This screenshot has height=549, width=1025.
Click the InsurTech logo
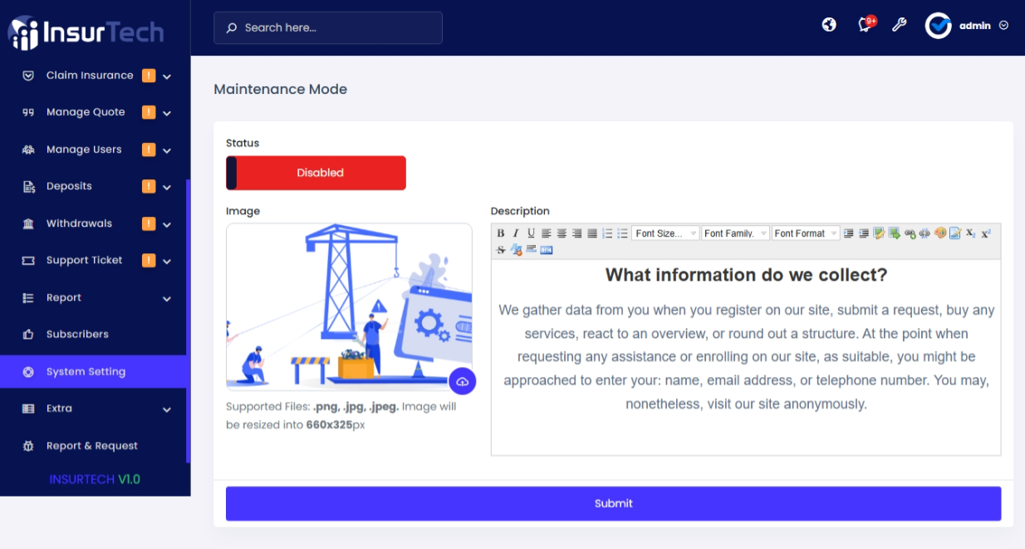86,32
